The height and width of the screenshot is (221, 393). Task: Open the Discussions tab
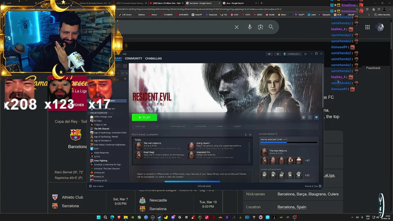click(x=201, y=126)
